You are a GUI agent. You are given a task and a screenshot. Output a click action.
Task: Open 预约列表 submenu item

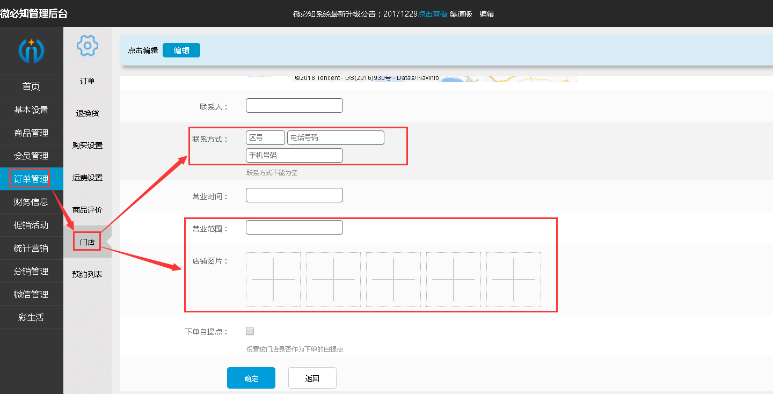(x=87, y=274)
